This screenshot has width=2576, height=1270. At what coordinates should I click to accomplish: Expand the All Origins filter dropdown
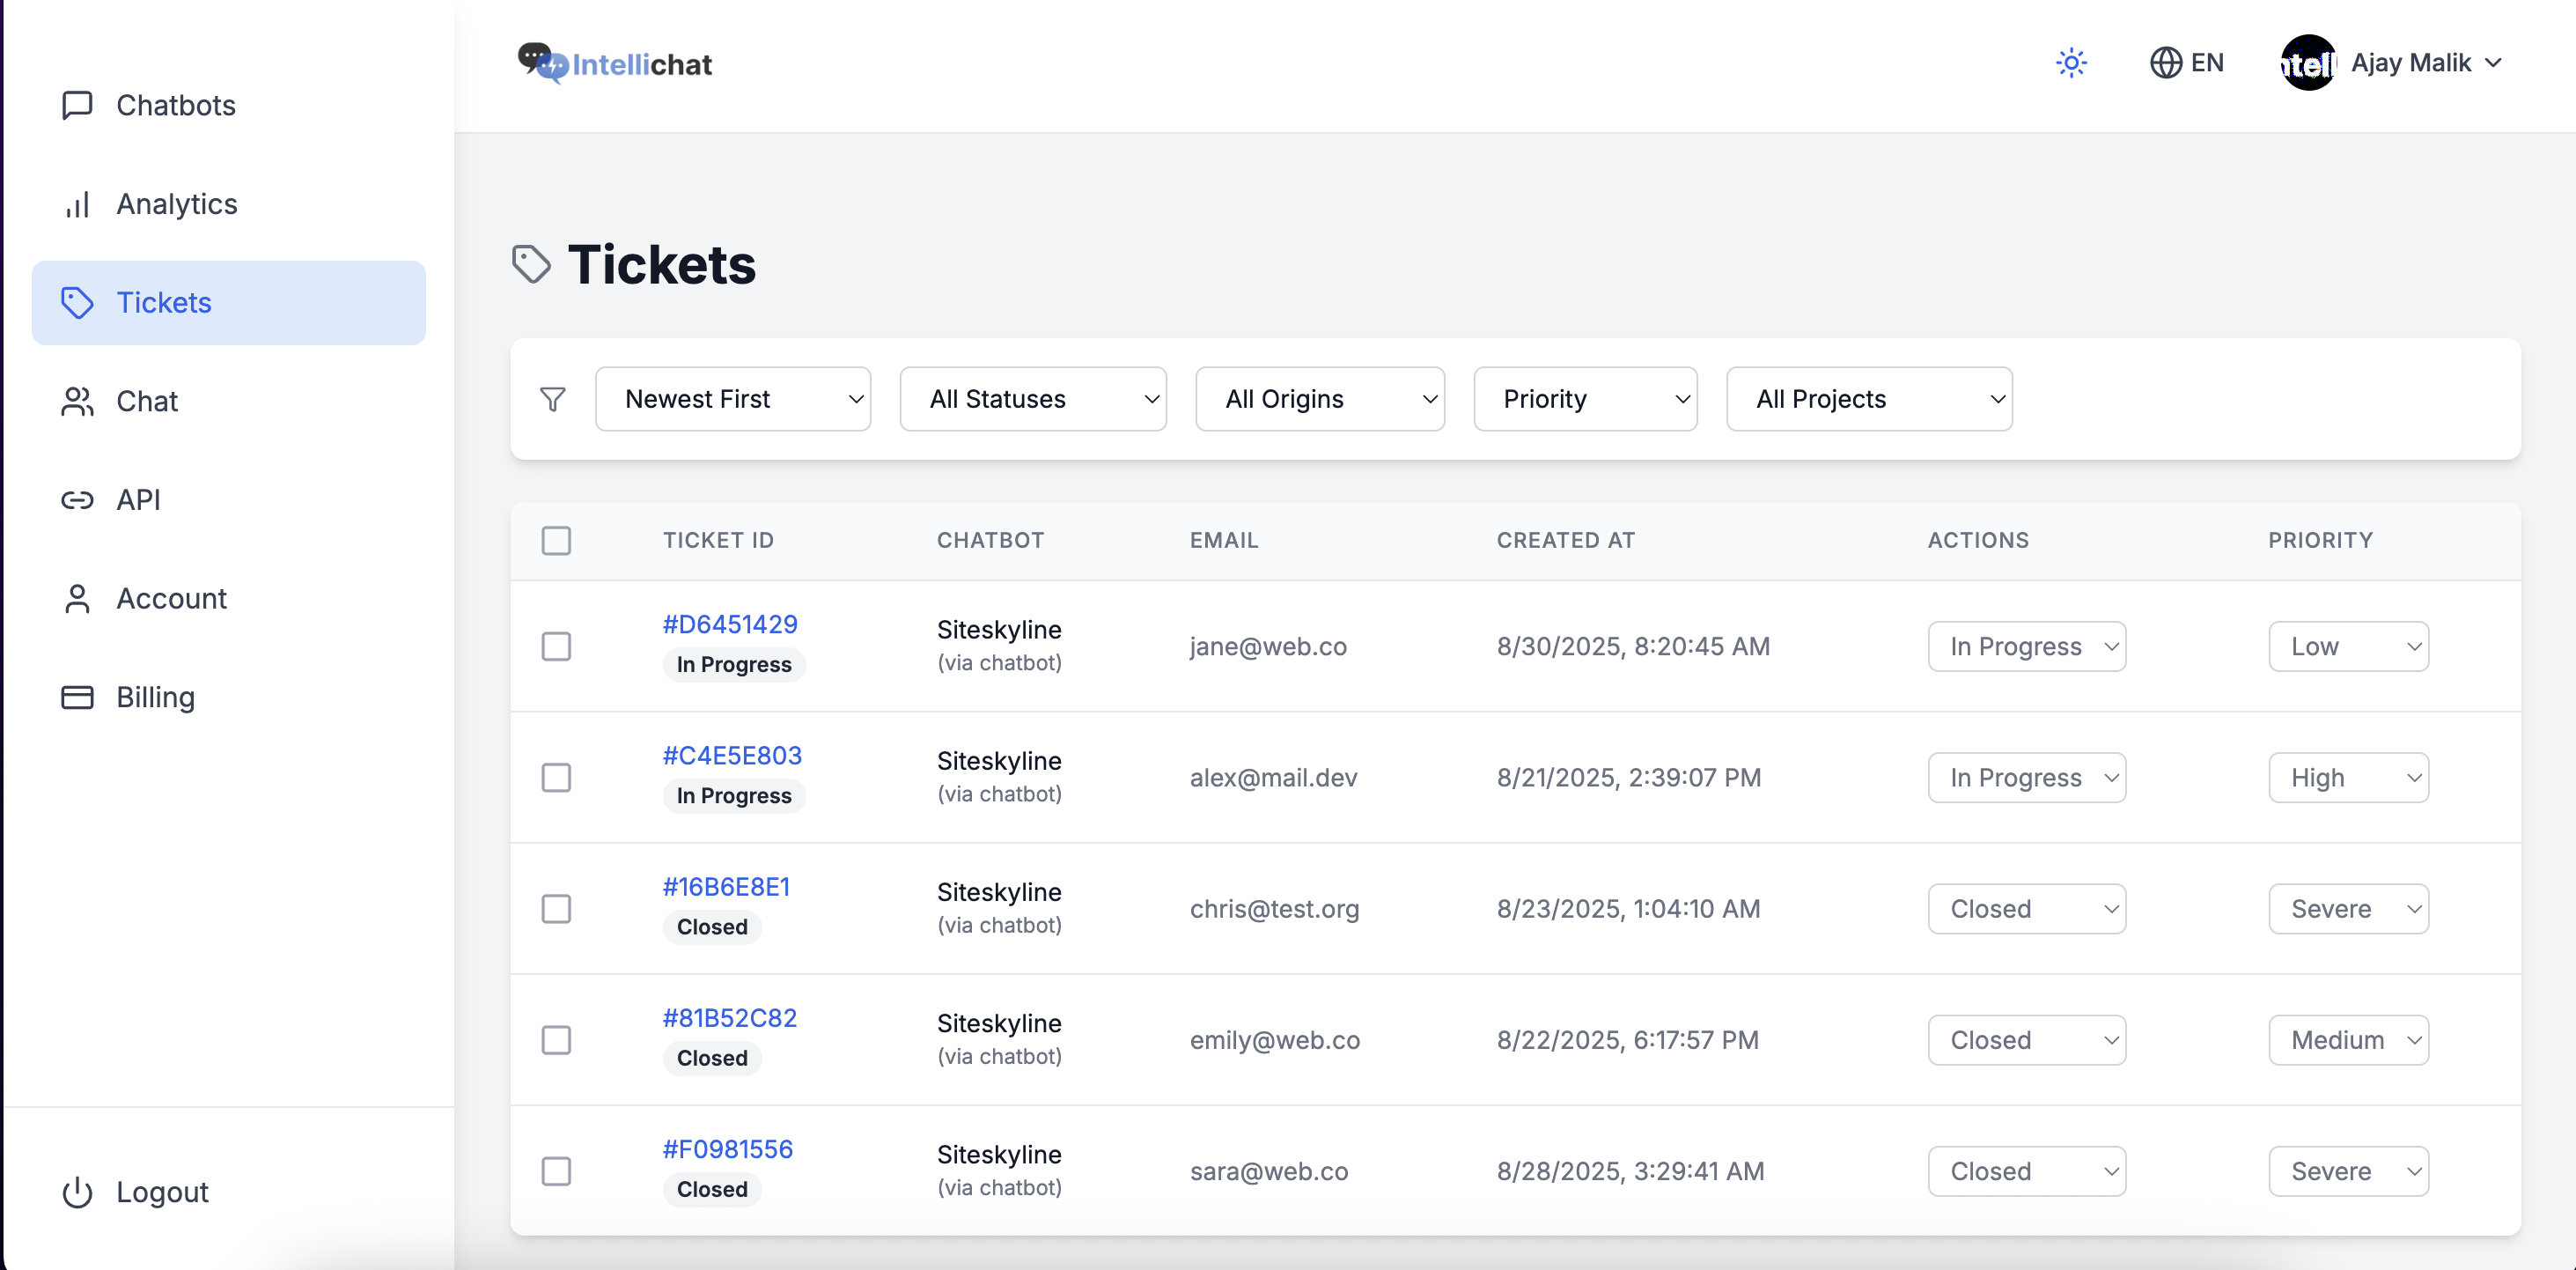click(x=1320, y=398)
